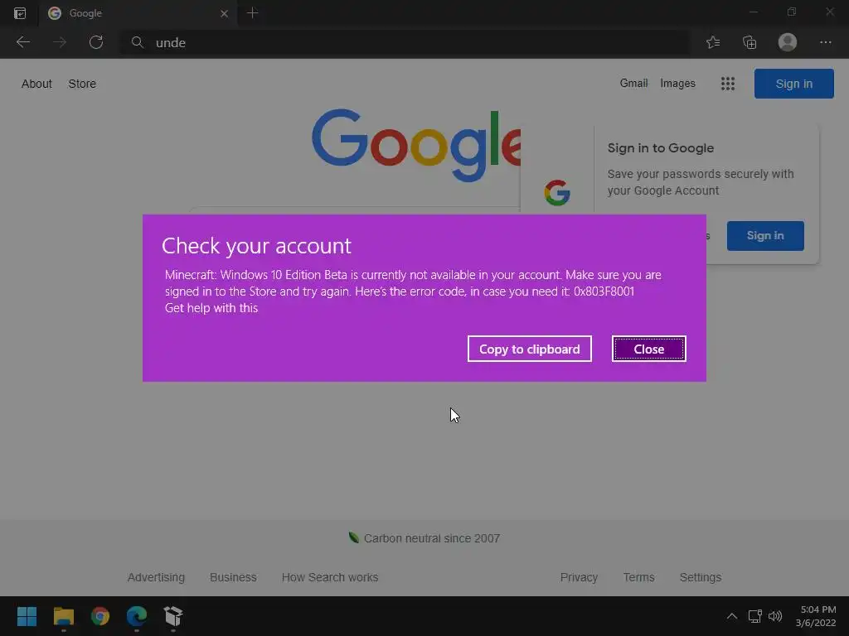
Task: Launch Chrome from the taskbar
Action: [x=100, y=616]
